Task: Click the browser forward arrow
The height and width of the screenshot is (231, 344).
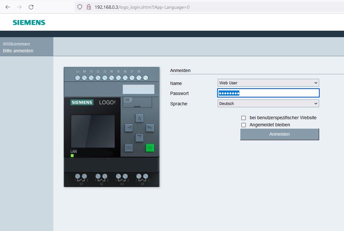Action: click(19, 7)
